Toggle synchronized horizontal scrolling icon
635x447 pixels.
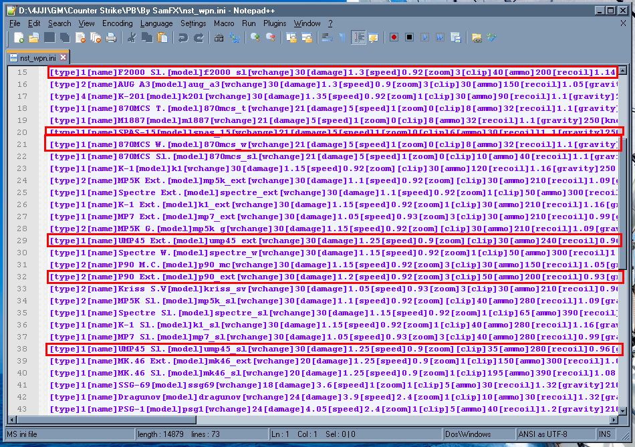(307, 37)
